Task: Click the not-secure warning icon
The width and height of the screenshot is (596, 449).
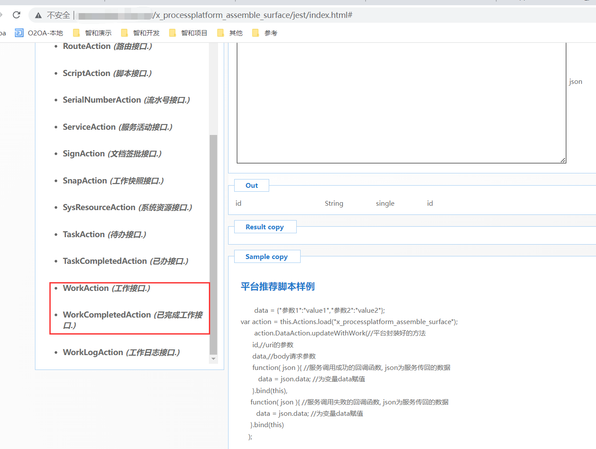Action: pyautogui.click(x=38, y=15)
